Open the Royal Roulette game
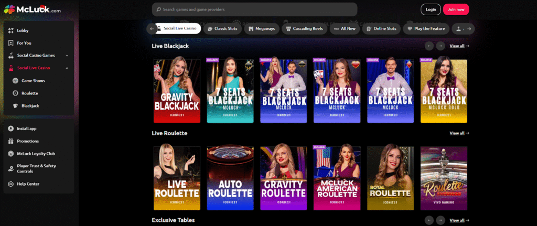537x226 pixels. [x=390, y=178]
